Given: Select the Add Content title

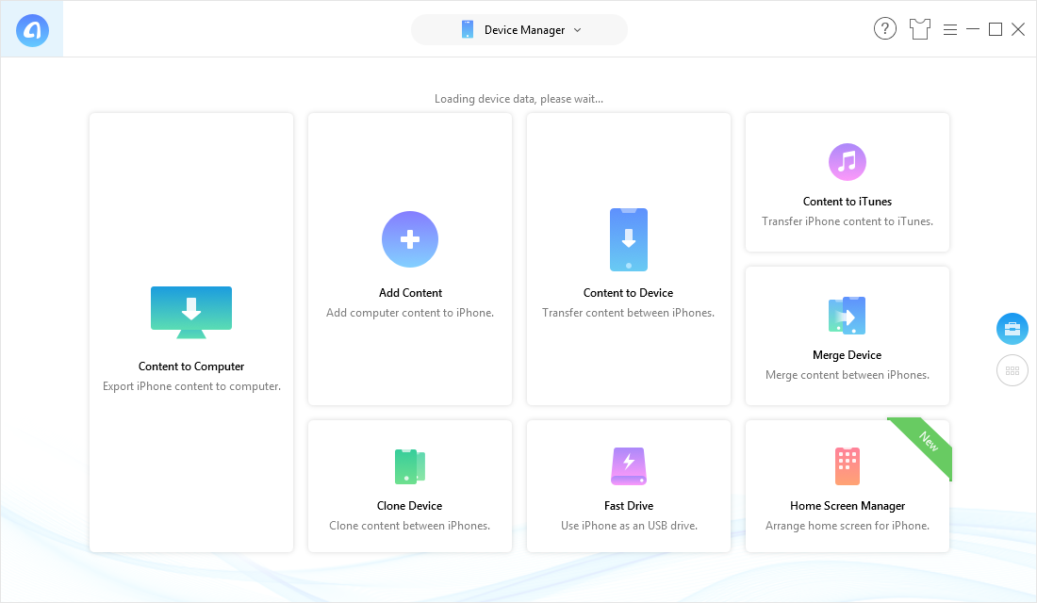Looking at the screenshot, I should click(x=410, y=293).
